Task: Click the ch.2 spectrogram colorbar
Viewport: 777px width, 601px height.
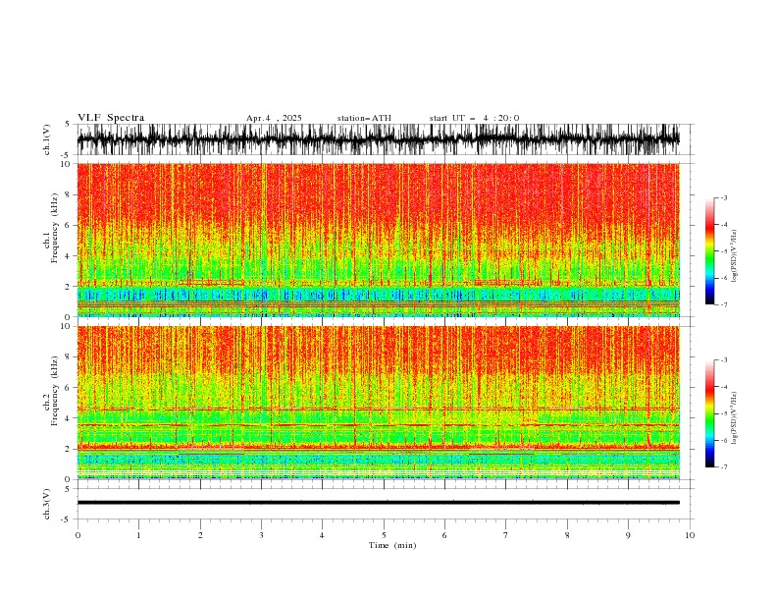Action: pos(710,413)
